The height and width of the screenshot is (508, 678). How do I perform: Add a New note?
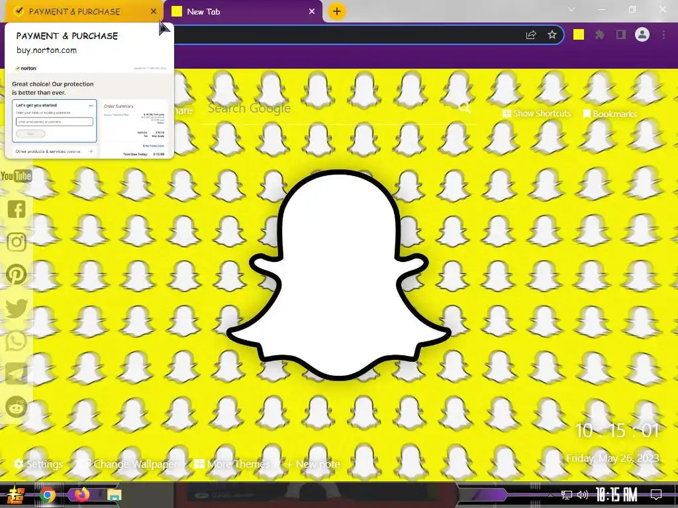pyautogui.click(x=313, y=464)
